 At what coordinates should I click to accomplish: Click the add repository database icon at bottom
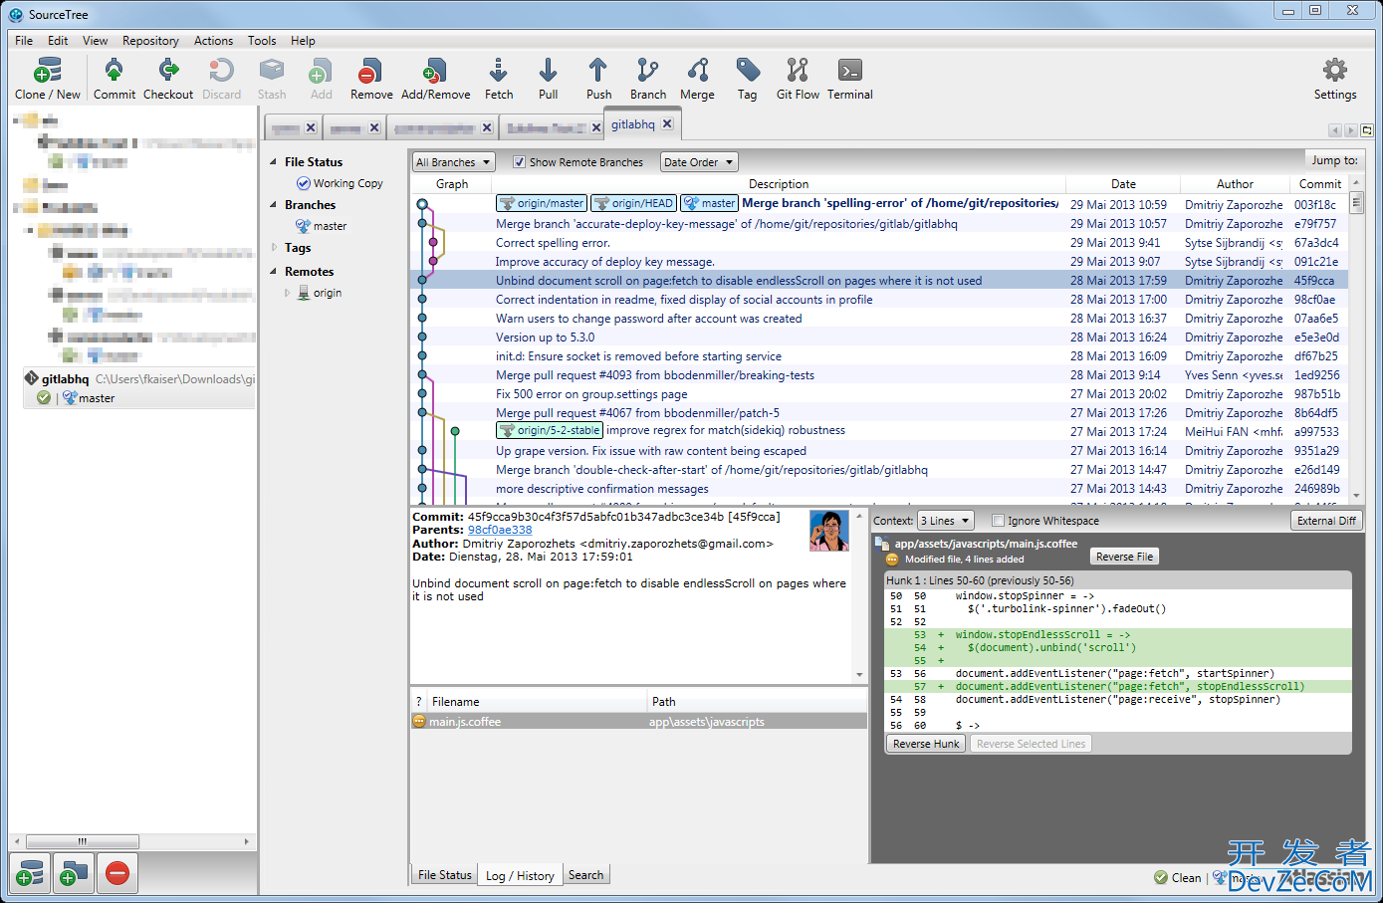[31, 874]
